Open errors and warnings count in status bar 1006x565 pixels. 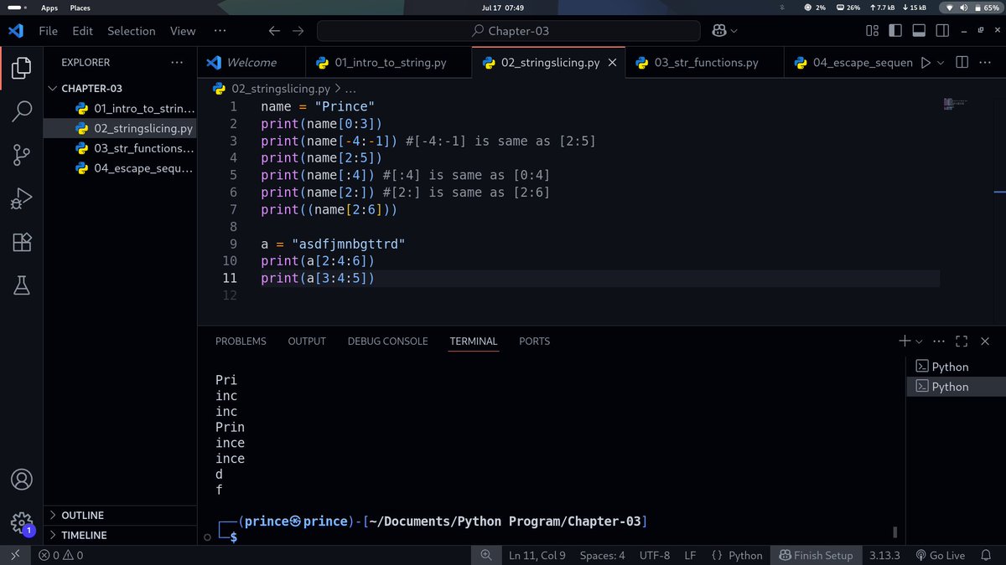(61, 555)
